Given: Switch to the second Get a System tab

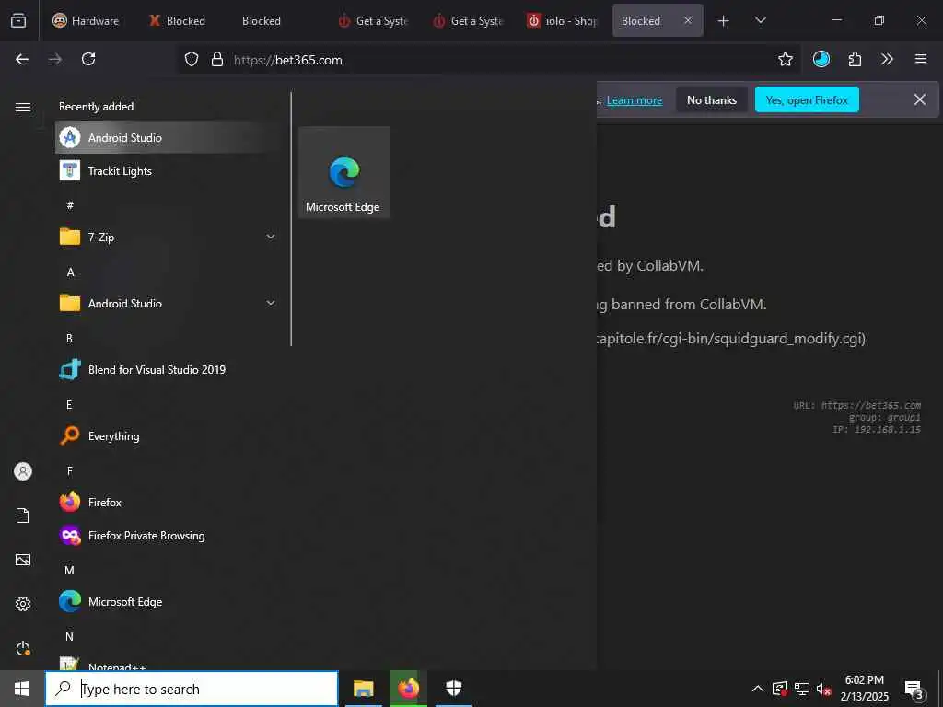Looking at the screenshot, I should (x=468, y=20).
